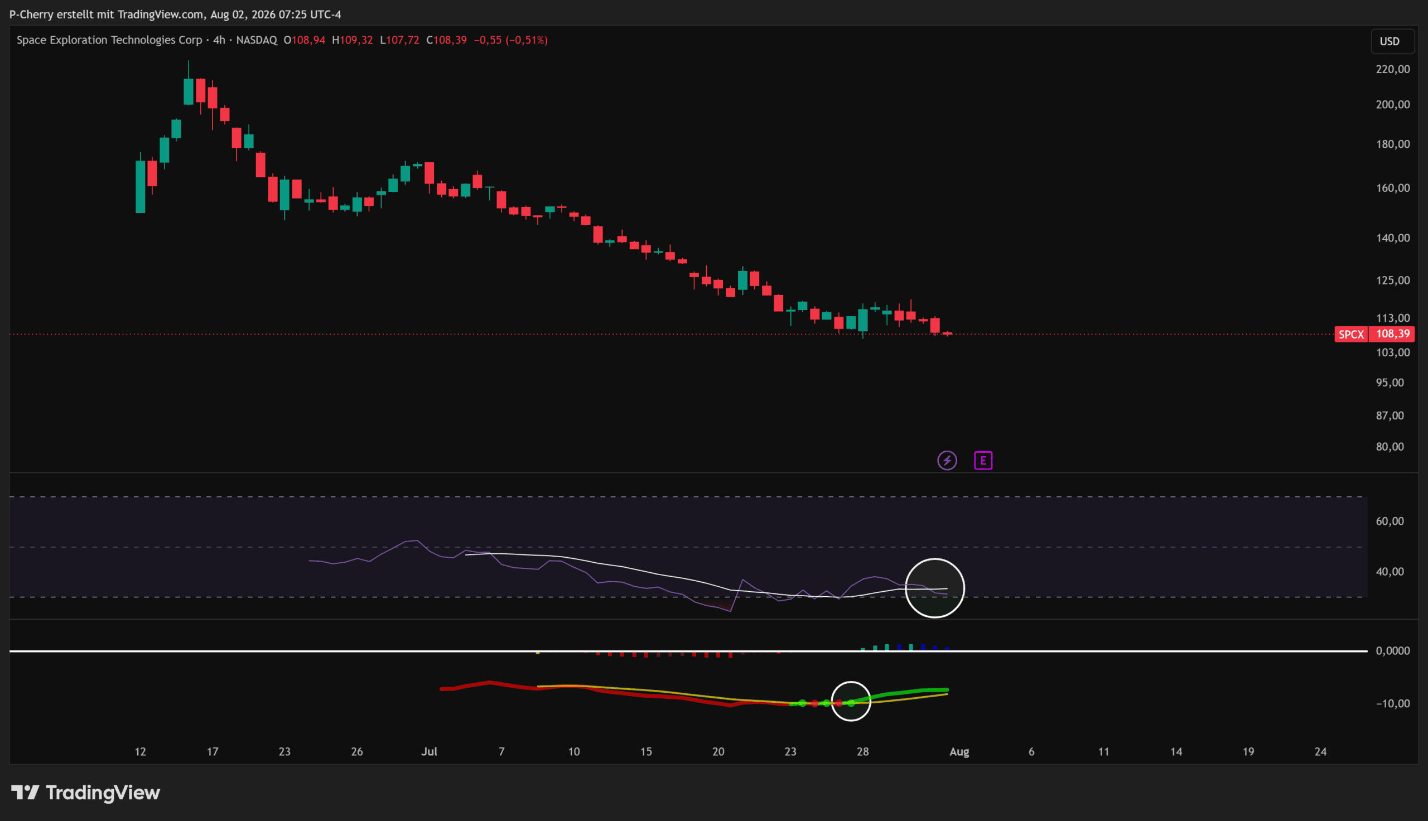Click the 'P-Cherry erstellt mit TradingView.com' header text

pyautogui.click(x=106, y=15)
